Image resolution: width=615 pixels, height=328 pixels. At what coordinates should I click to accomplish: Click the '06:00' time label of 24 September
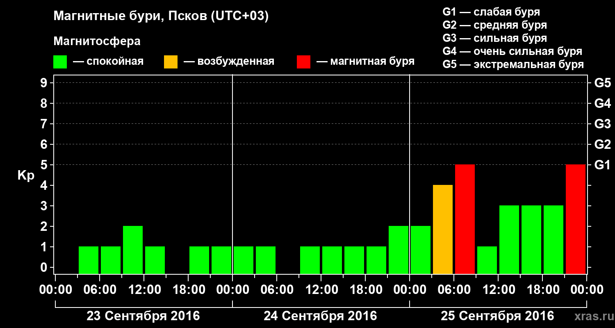pyautogui.click(x=277, y=290)
